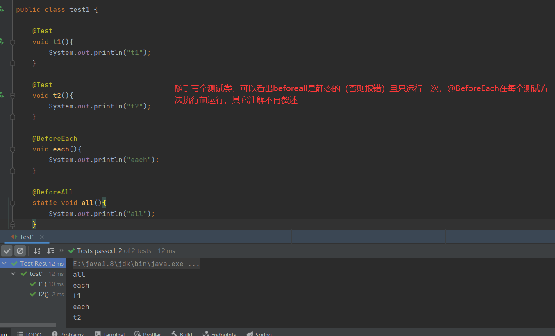Image resolution: width=555 pixels, height=336 pixels.
Task: Select t2() test result row
Action: [x=33, y=294]
